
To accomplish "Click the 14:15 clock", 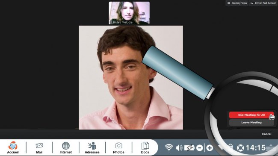I will pos(255,148).
